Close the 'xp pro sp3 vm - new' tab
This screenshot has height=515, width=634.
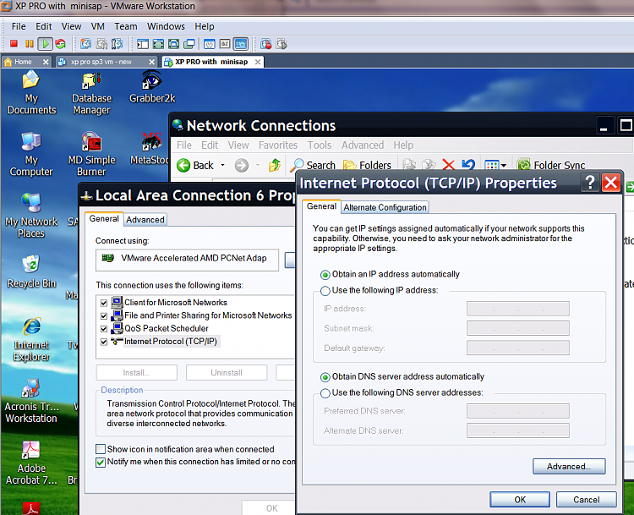coord(151,62)
